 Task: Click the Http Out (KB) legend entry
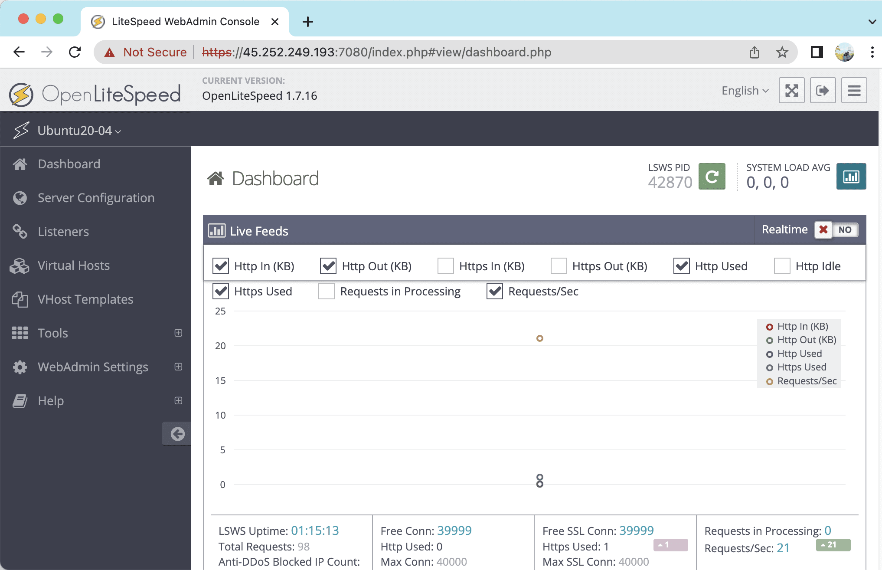(x=801, y=340)
